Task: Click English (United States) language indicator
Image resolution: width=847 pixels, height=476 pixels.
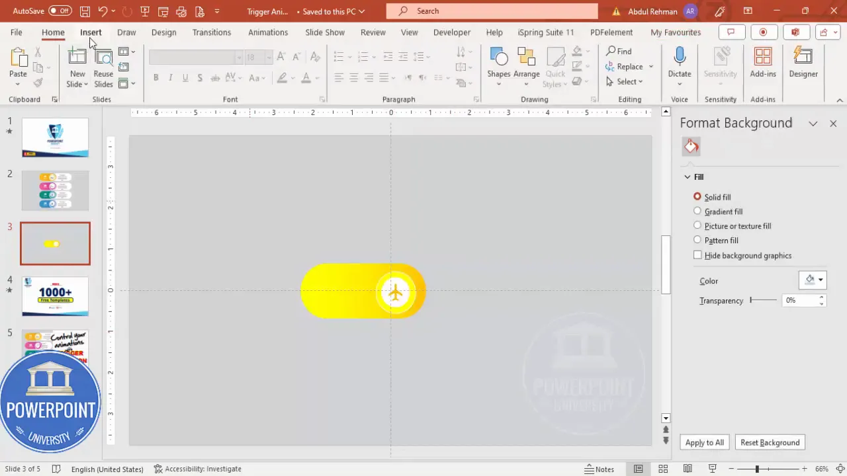Action: coord(107,469)
